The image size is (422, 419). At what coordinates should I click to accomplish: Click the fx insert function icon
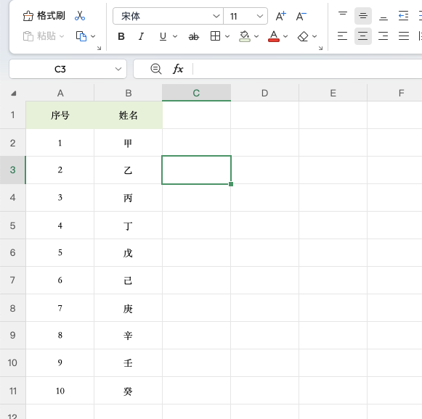point(178,69)
